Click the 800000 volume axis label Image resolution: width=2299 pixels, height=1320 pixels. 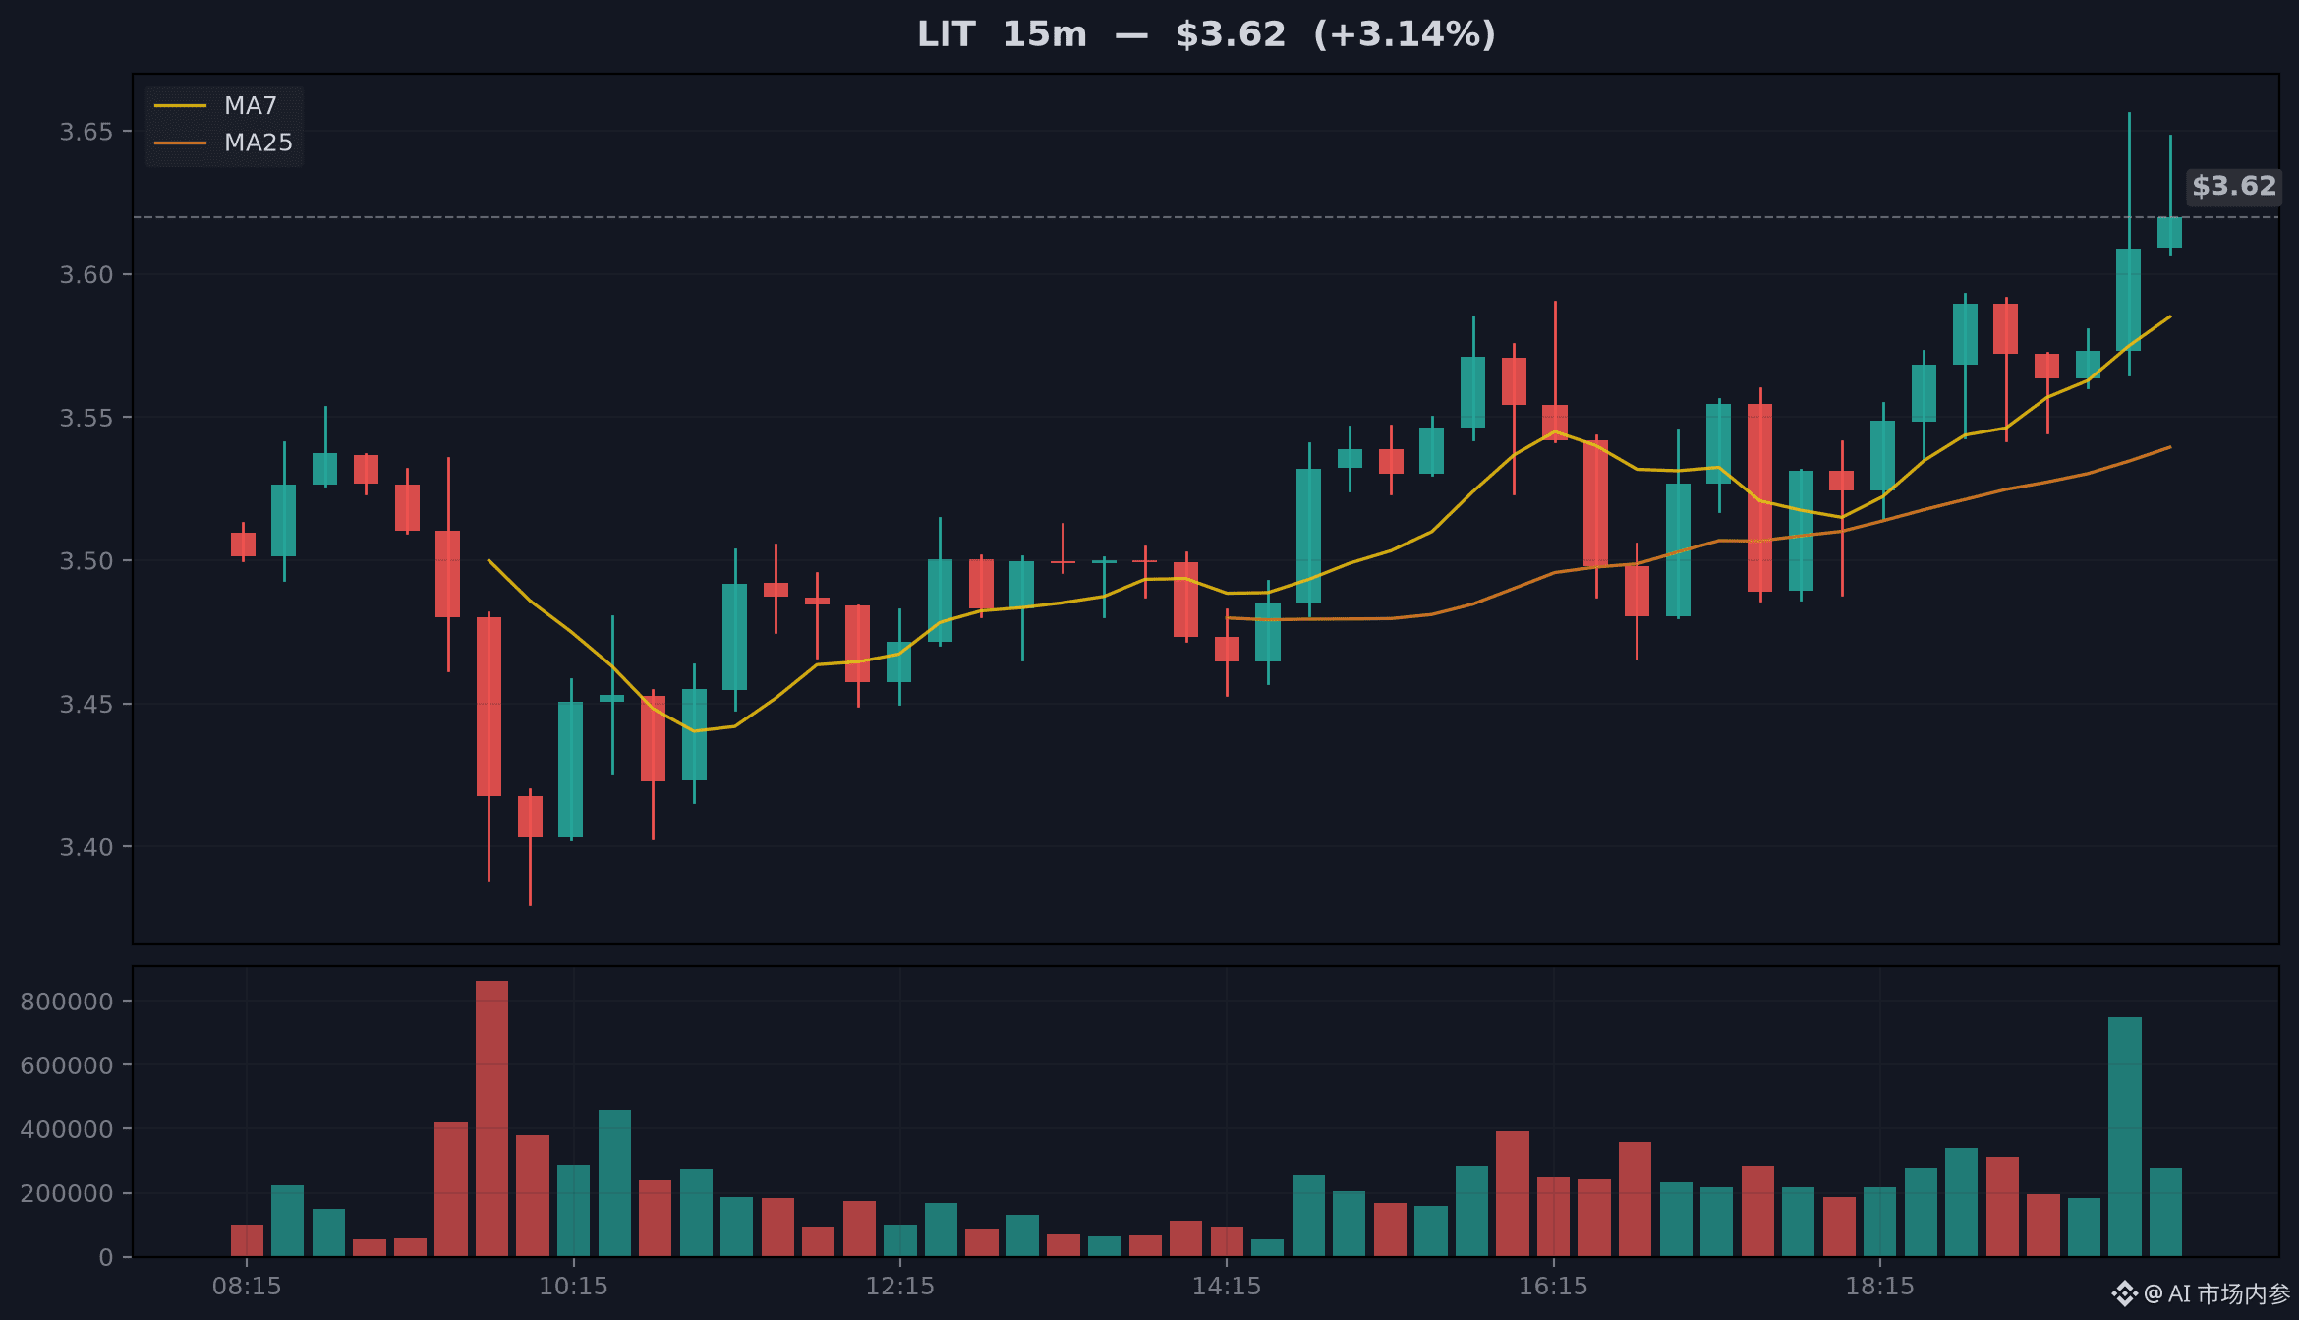(67, 1002)
